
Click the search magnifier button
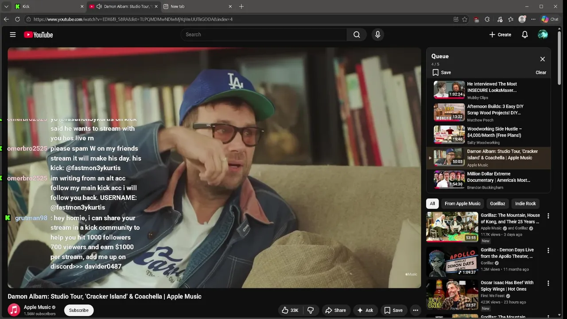tap(357, 35)
